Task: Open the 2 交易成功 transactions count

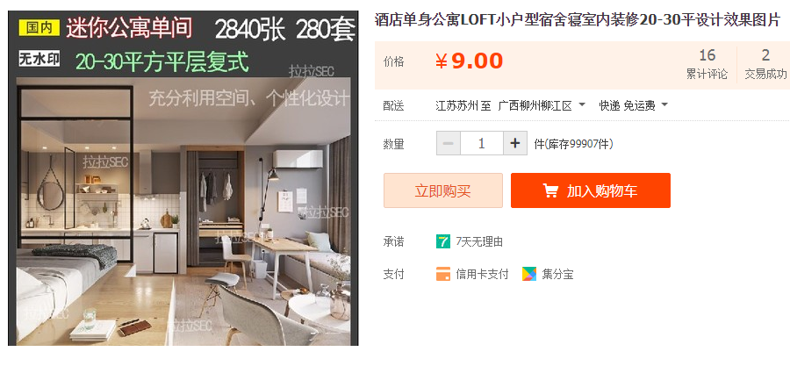Action: [765, 64]
